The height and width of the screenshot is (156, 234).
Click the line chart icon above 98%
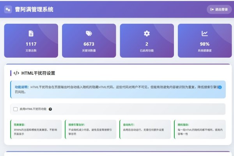point(205,34)
